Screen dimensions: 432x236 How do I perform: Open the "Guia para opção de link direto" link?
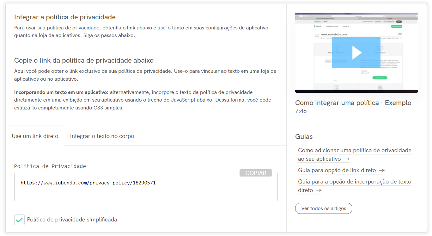point(337,170)
